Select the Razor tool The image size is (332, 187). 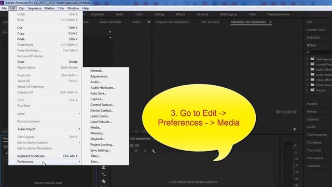(104, 181)
